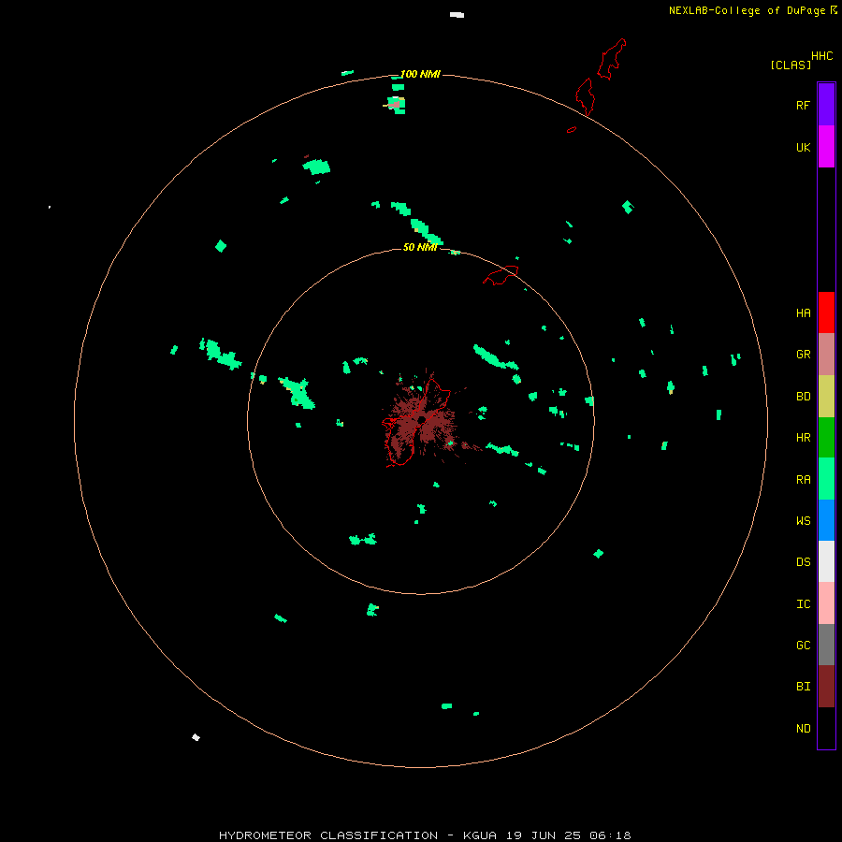
Task: Select the GR pink legend swatch
Action: [826, 355]
